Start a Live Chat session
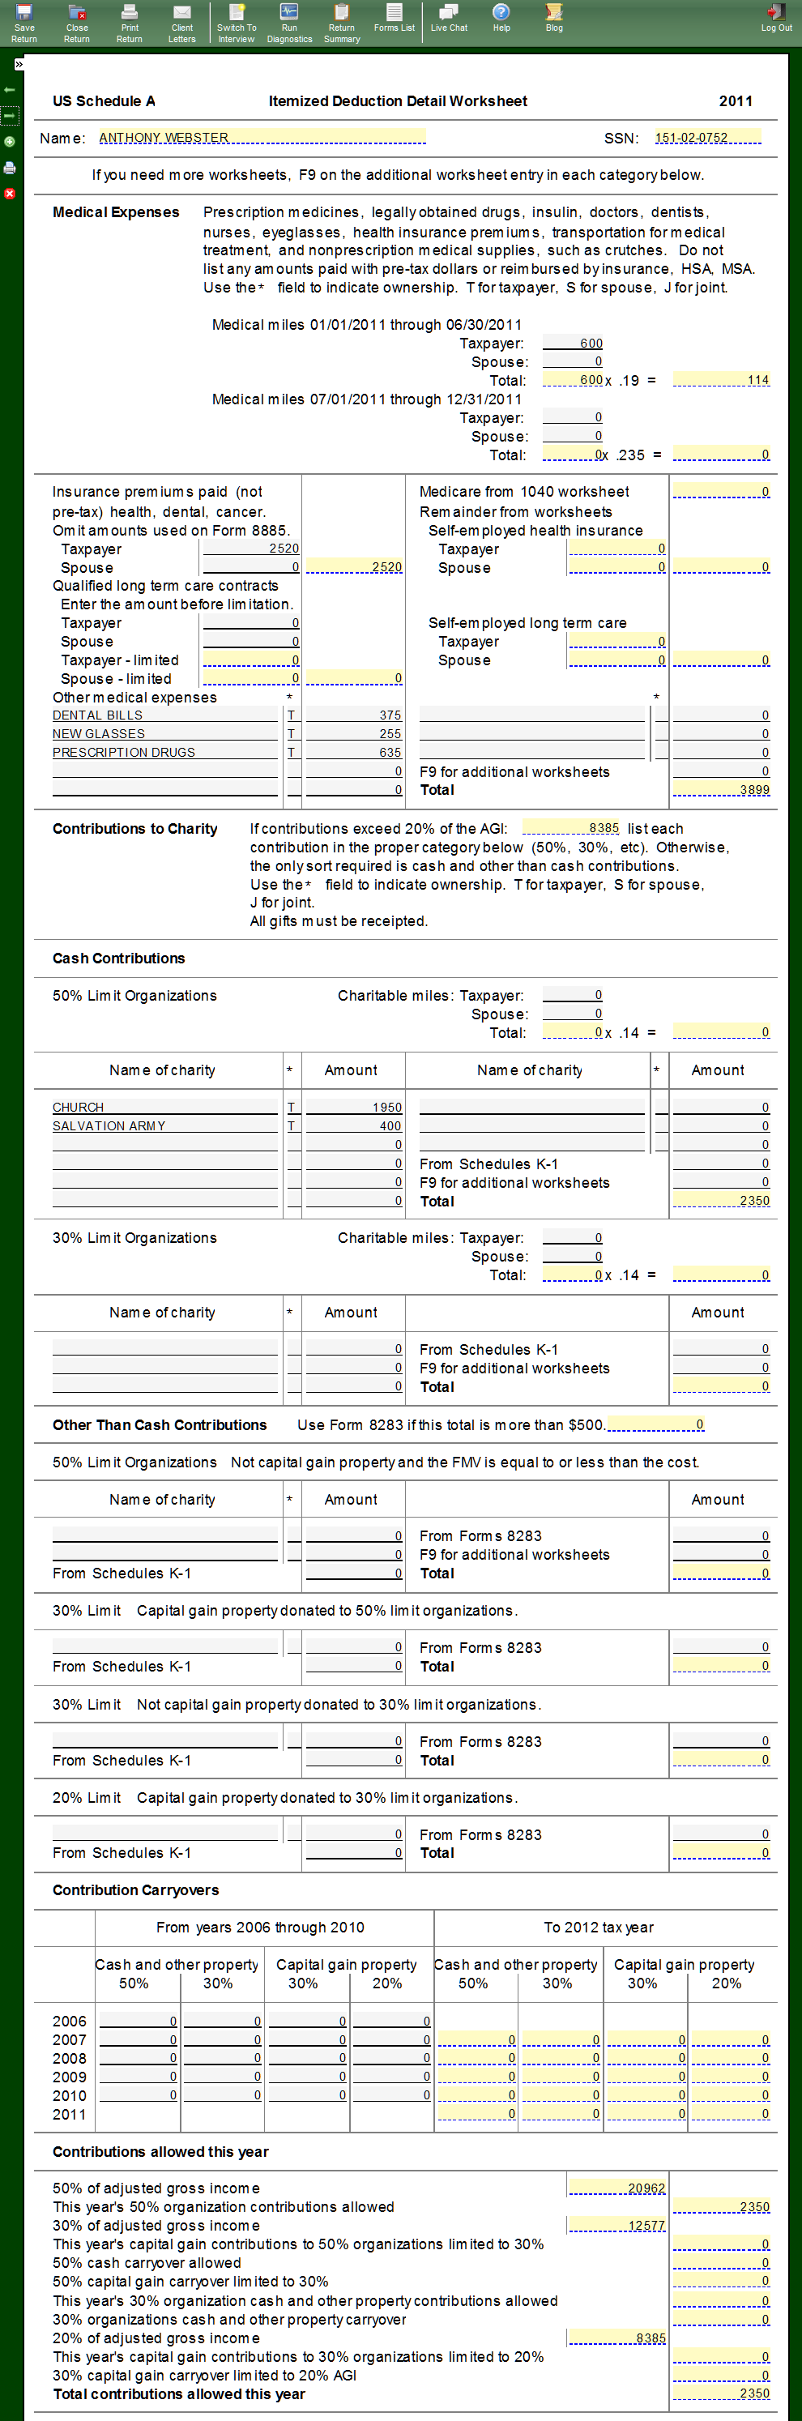Image resolution: width=802 pixels, height=2421 pixels. (449, 19)
